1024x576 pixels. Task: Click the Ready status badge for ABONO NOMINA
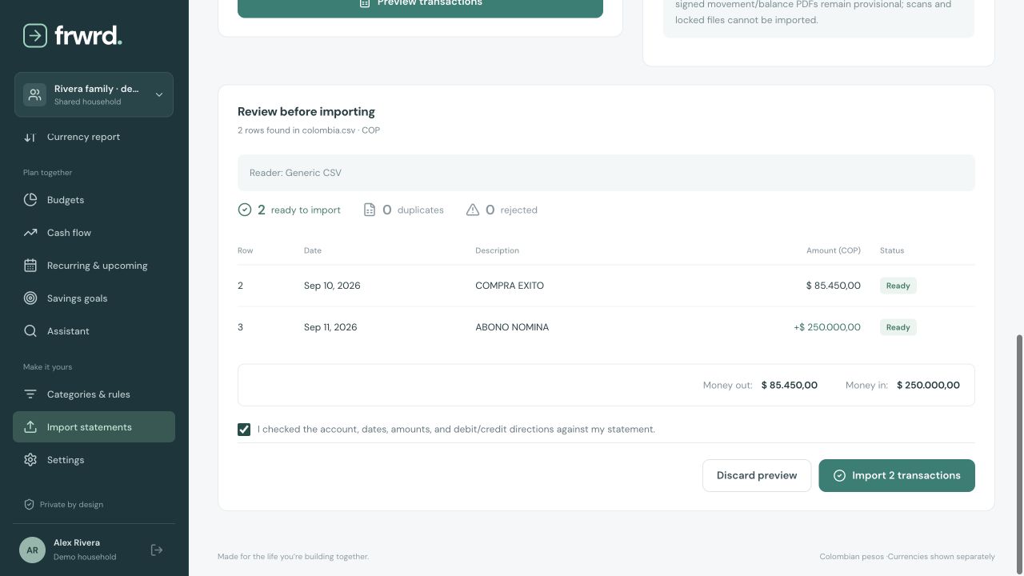click(898, 327)
